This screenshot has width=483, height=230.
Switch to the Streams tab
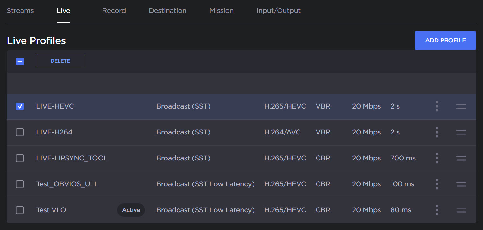(20, 11)
